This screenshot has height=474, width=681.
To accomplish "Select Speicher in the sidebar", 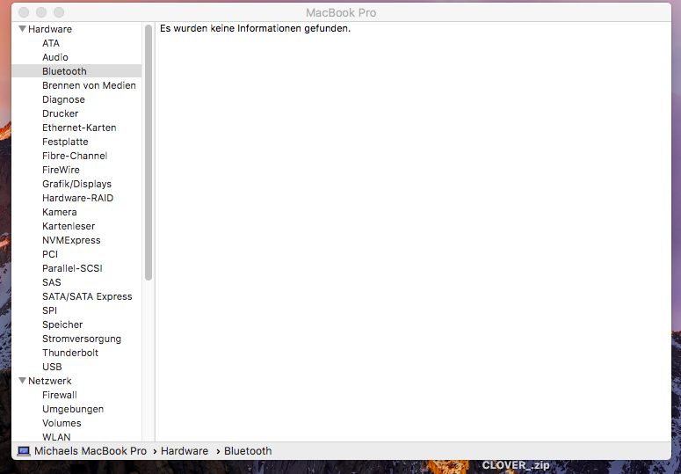I will (x=62, y=325).
